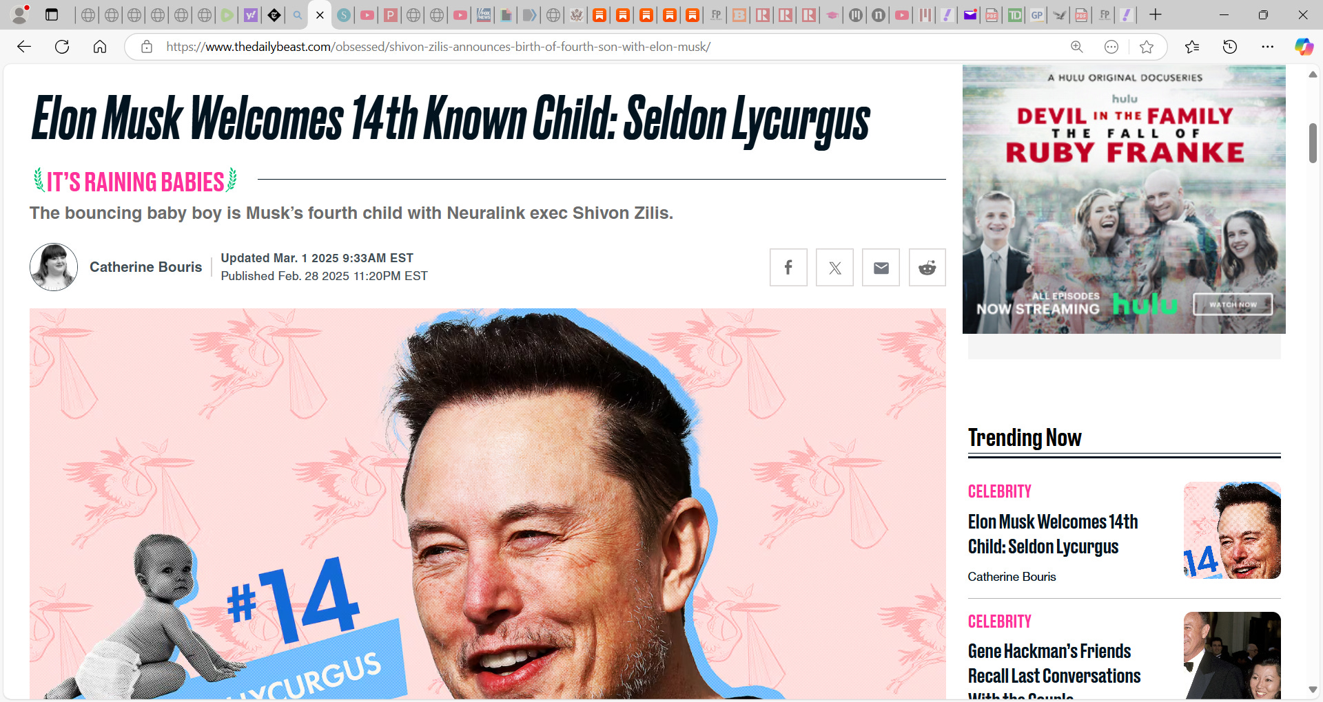Image resolution: width=1323 pixels, height=702 pixels.
Task: Open tab actions menu
Action: point(52,14)
